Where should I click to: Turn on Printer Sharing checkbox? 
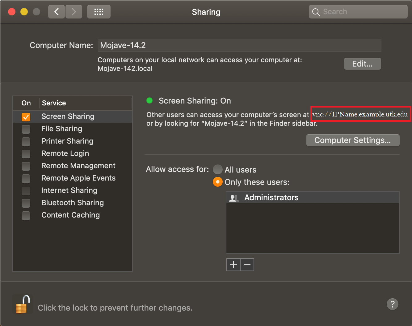(x=26, y=141)
